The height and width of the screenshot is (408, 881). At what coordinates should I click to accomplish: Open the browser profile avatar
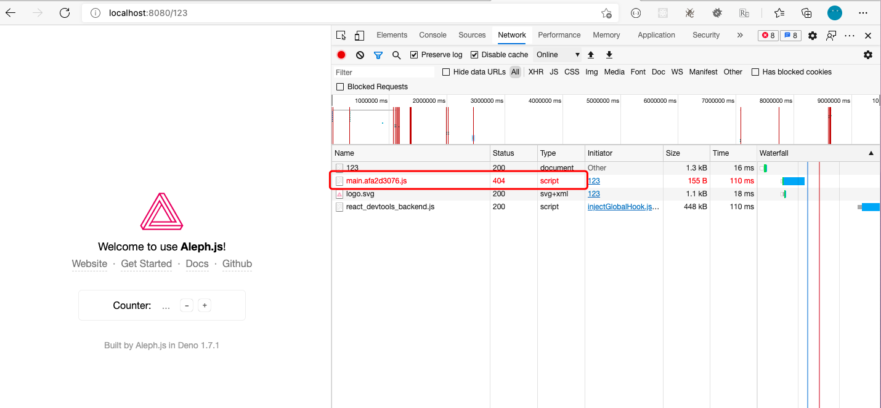coord(835,13)
